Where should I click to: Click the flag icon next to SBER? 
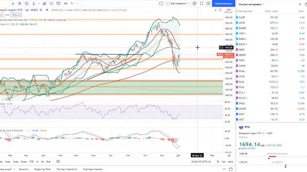[237, 50]
